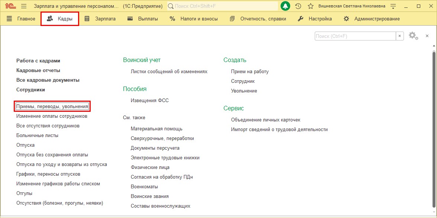Open menu settings gear icon near search
This screenshot has width=437, height=218.
(x=413, y=36)
